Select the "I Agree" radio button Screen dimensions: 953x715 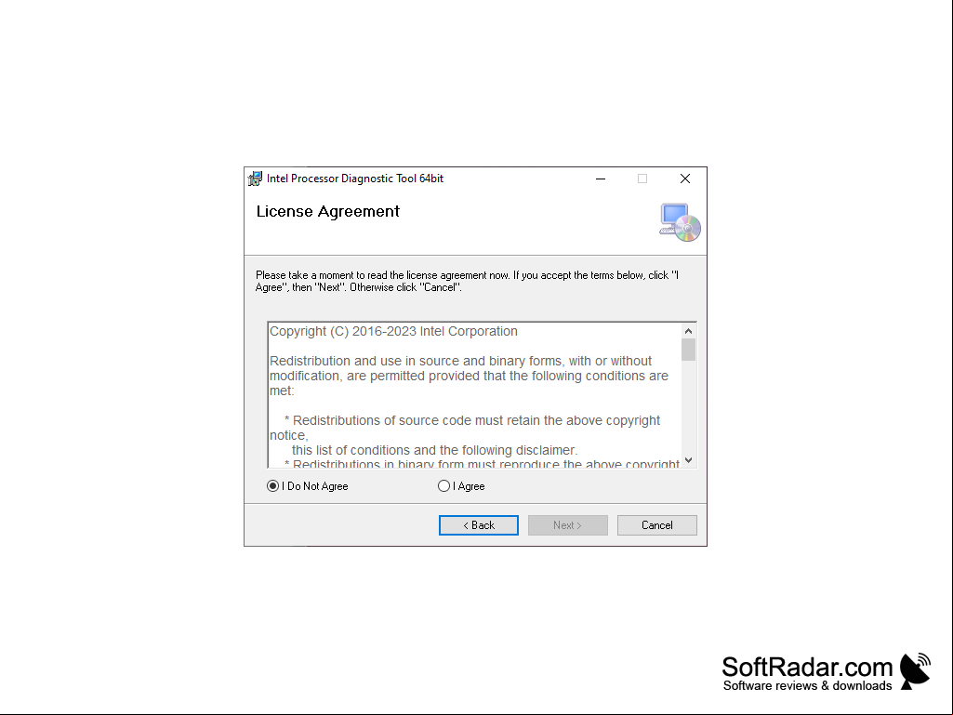443,486
